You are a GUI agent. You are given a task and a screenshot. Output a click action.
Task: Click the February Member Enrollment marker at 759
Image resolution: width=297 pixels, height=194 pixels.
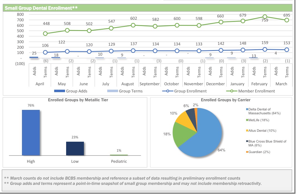coord(265,17)
